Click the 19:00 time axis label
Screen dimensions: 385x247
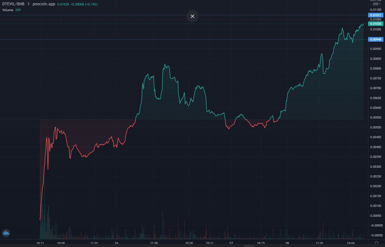61,243
